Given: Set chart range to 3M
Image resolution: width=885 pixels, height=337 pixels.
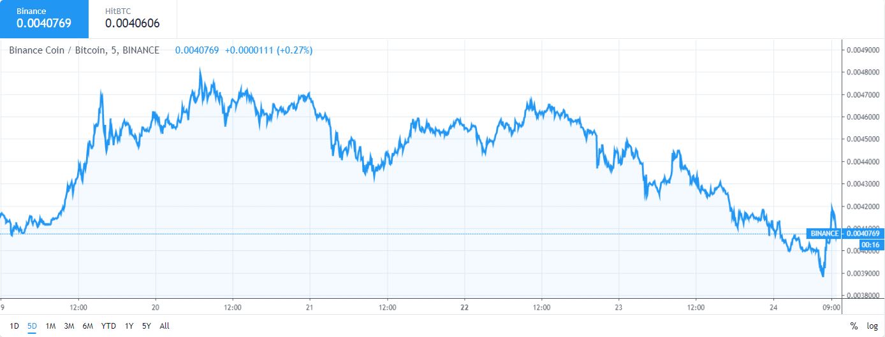Looking at the screenshot, I should [69, 326].
